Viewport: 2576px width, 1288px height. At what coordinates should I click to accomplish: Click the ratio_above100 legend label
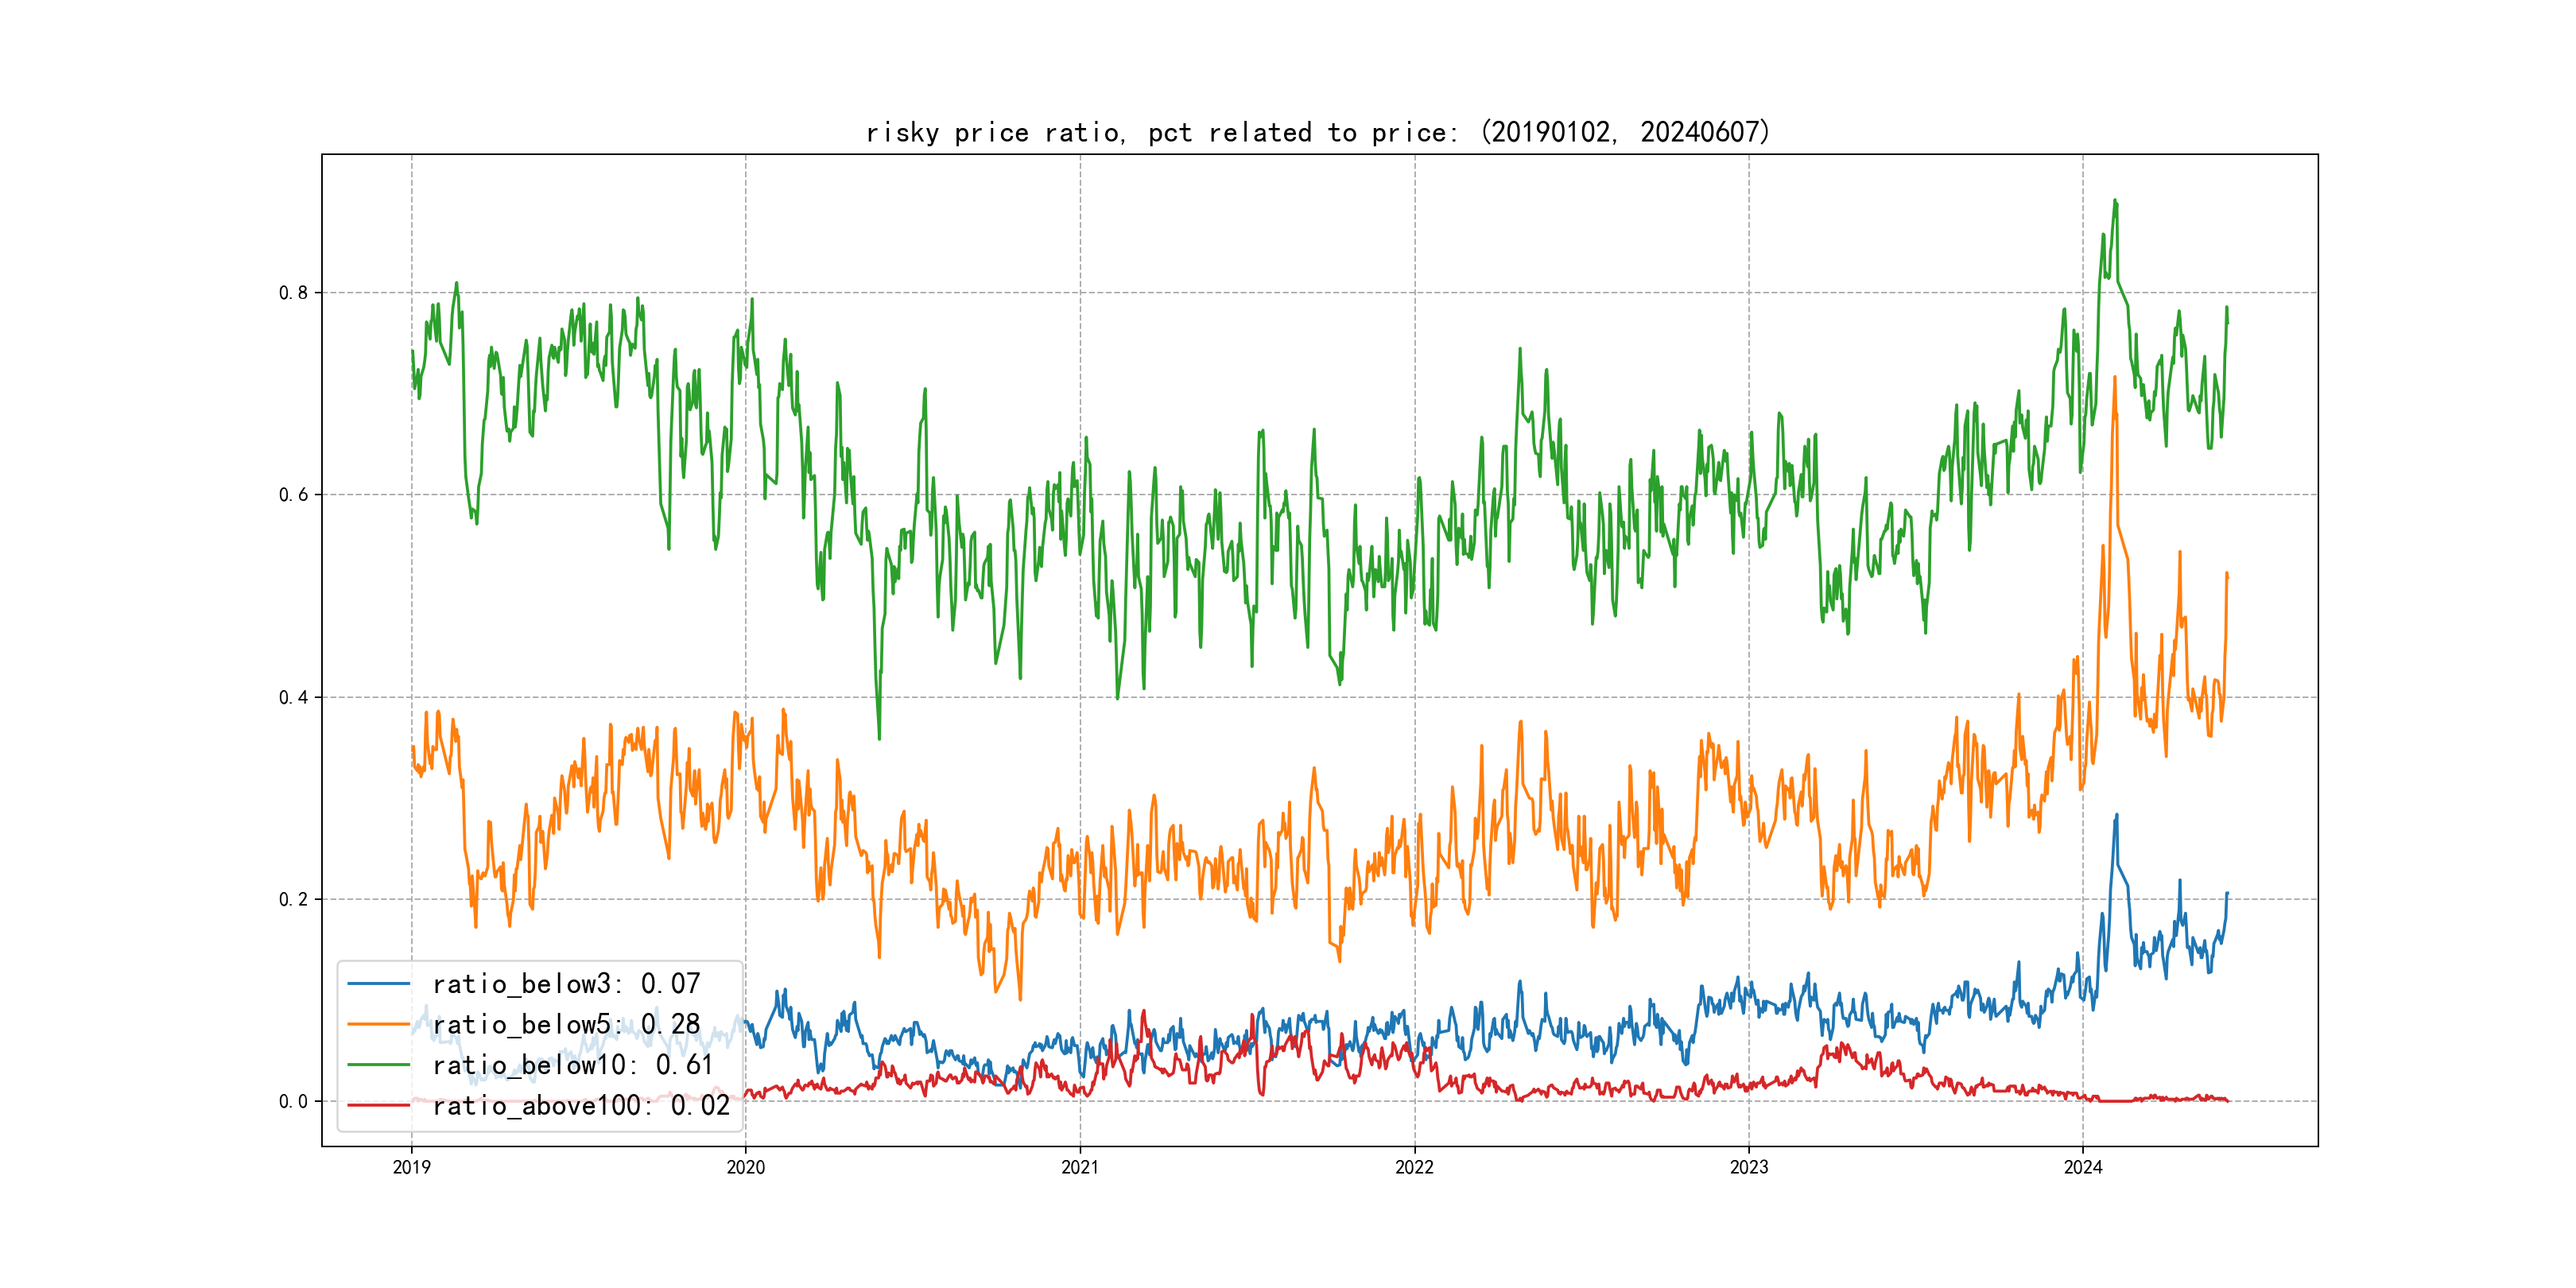580,1105
